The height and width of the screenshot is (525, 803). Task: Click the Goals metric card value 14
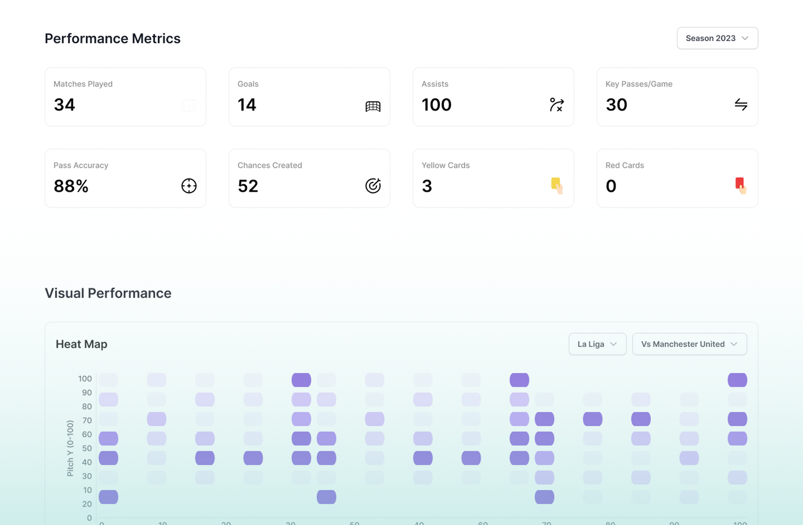tap(247, 105)
